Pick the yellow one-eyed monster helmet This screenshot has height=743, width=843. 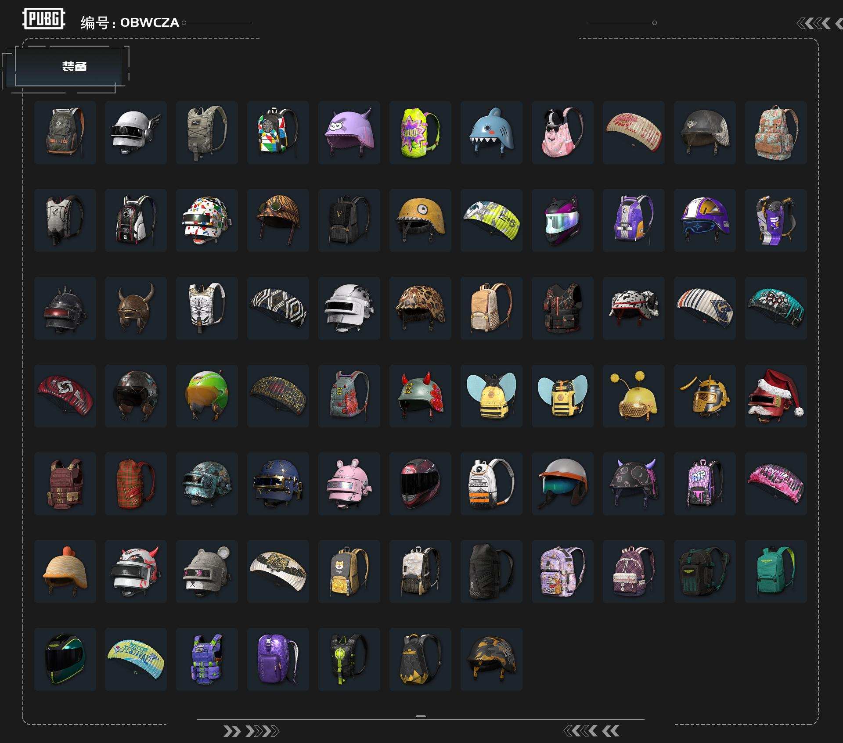pos(420,220)
